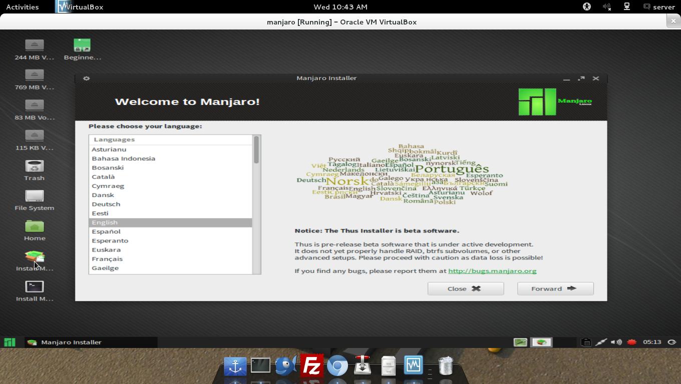
Task: Choose Bosanski as the language
Action: [171, 167]
